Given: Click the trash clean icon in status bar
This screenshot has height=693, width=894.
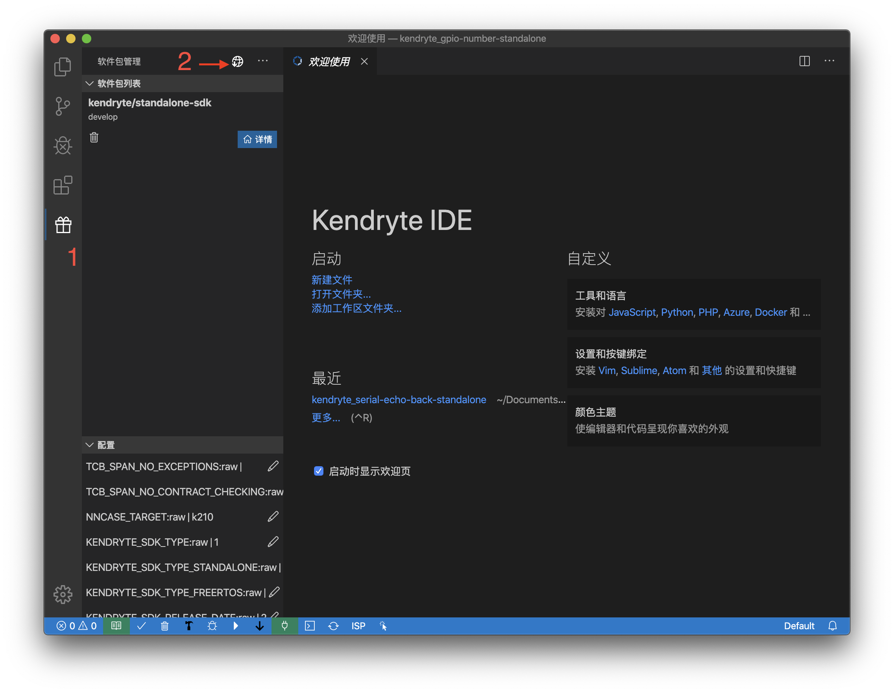Looking at the screenshot, I should [x=164, y=626].
